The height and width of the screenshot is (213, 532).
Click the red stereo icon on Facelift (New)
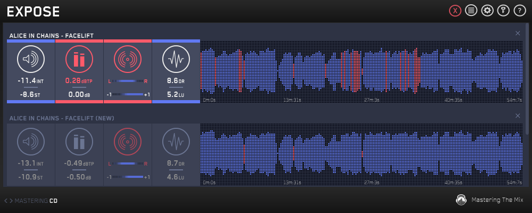(128, 142)
